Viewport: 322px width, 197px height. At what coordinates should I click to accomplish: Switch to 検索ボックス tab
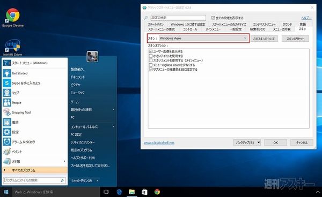(257, 29)
